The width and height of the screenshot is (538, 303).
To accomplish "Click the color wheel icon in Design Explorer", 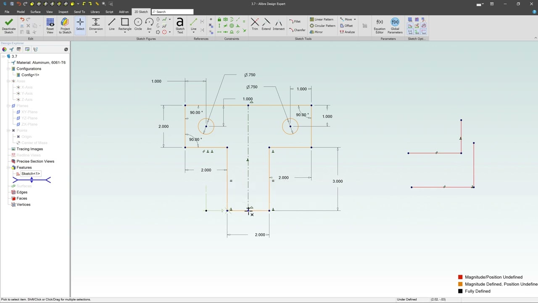I will (4, 50).
